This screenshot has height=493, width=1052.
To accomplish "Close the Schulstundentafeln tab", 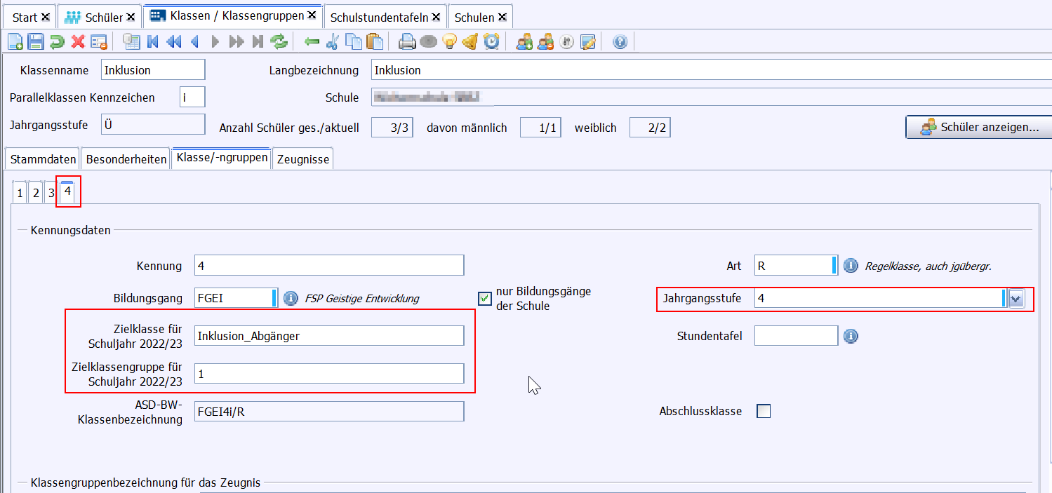I will point(436,17).
